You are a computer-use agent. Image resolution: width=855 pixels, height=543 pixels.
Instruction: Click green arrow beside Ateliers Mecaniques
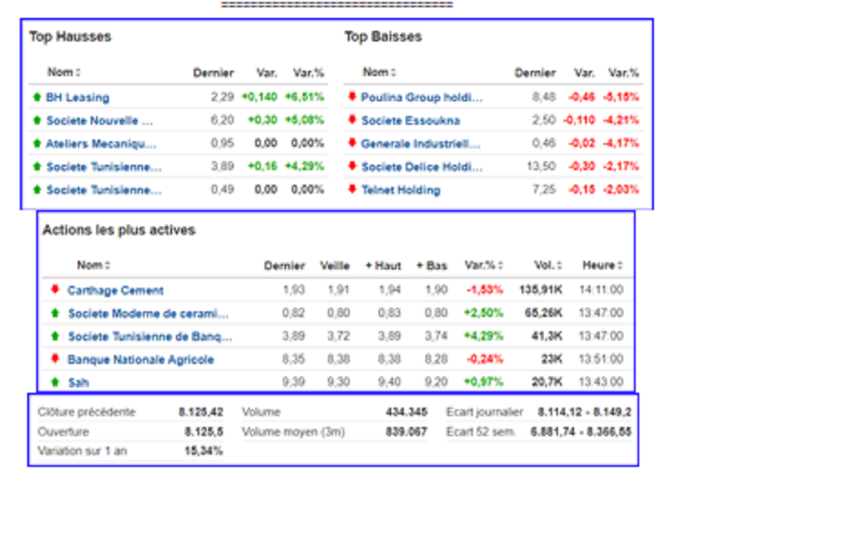pyautogui.click(x=36, y=143)
